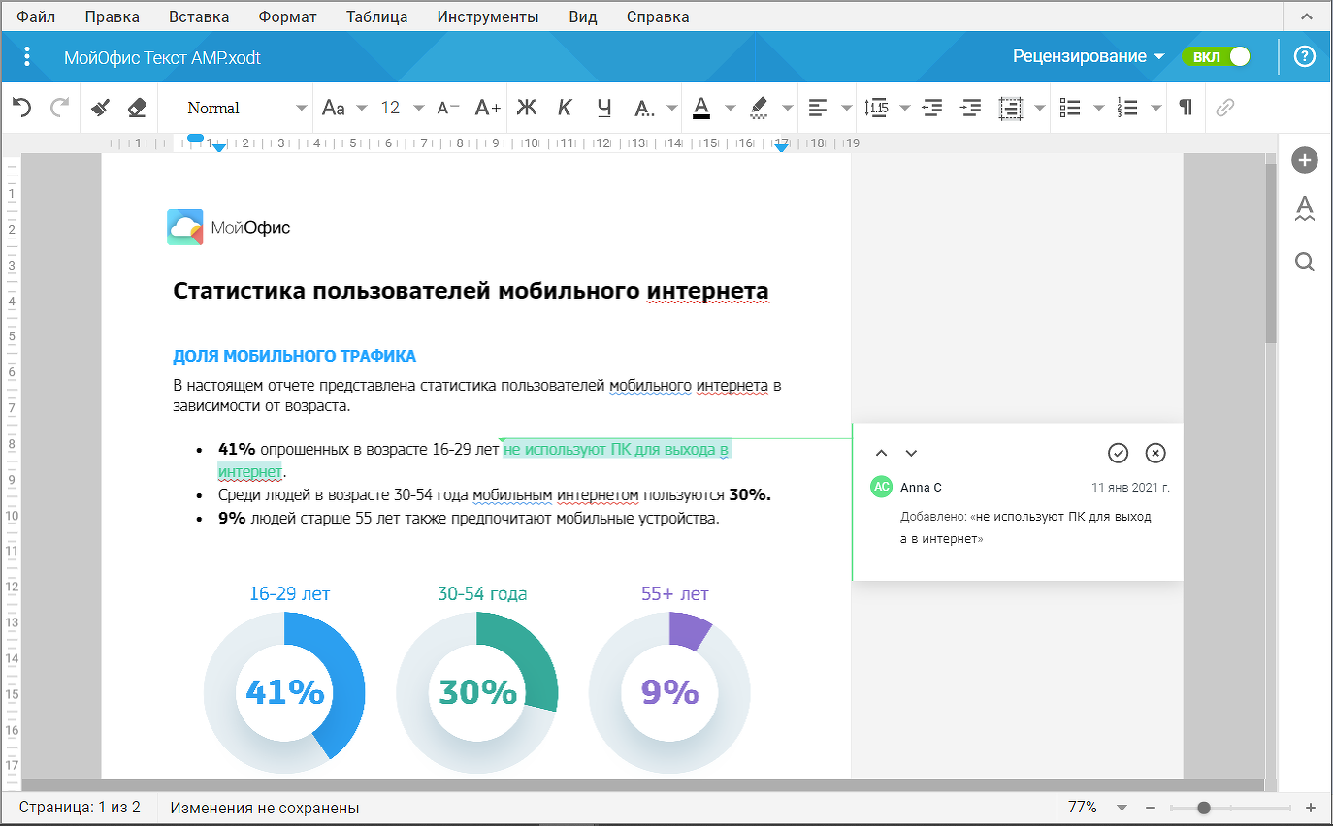1333x826 pixels.
Task: Open the Вставка menu
Action: point(199,16)
